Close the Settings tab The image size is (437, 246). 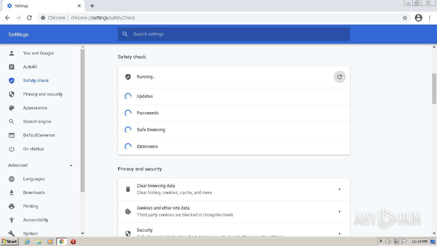79,6
